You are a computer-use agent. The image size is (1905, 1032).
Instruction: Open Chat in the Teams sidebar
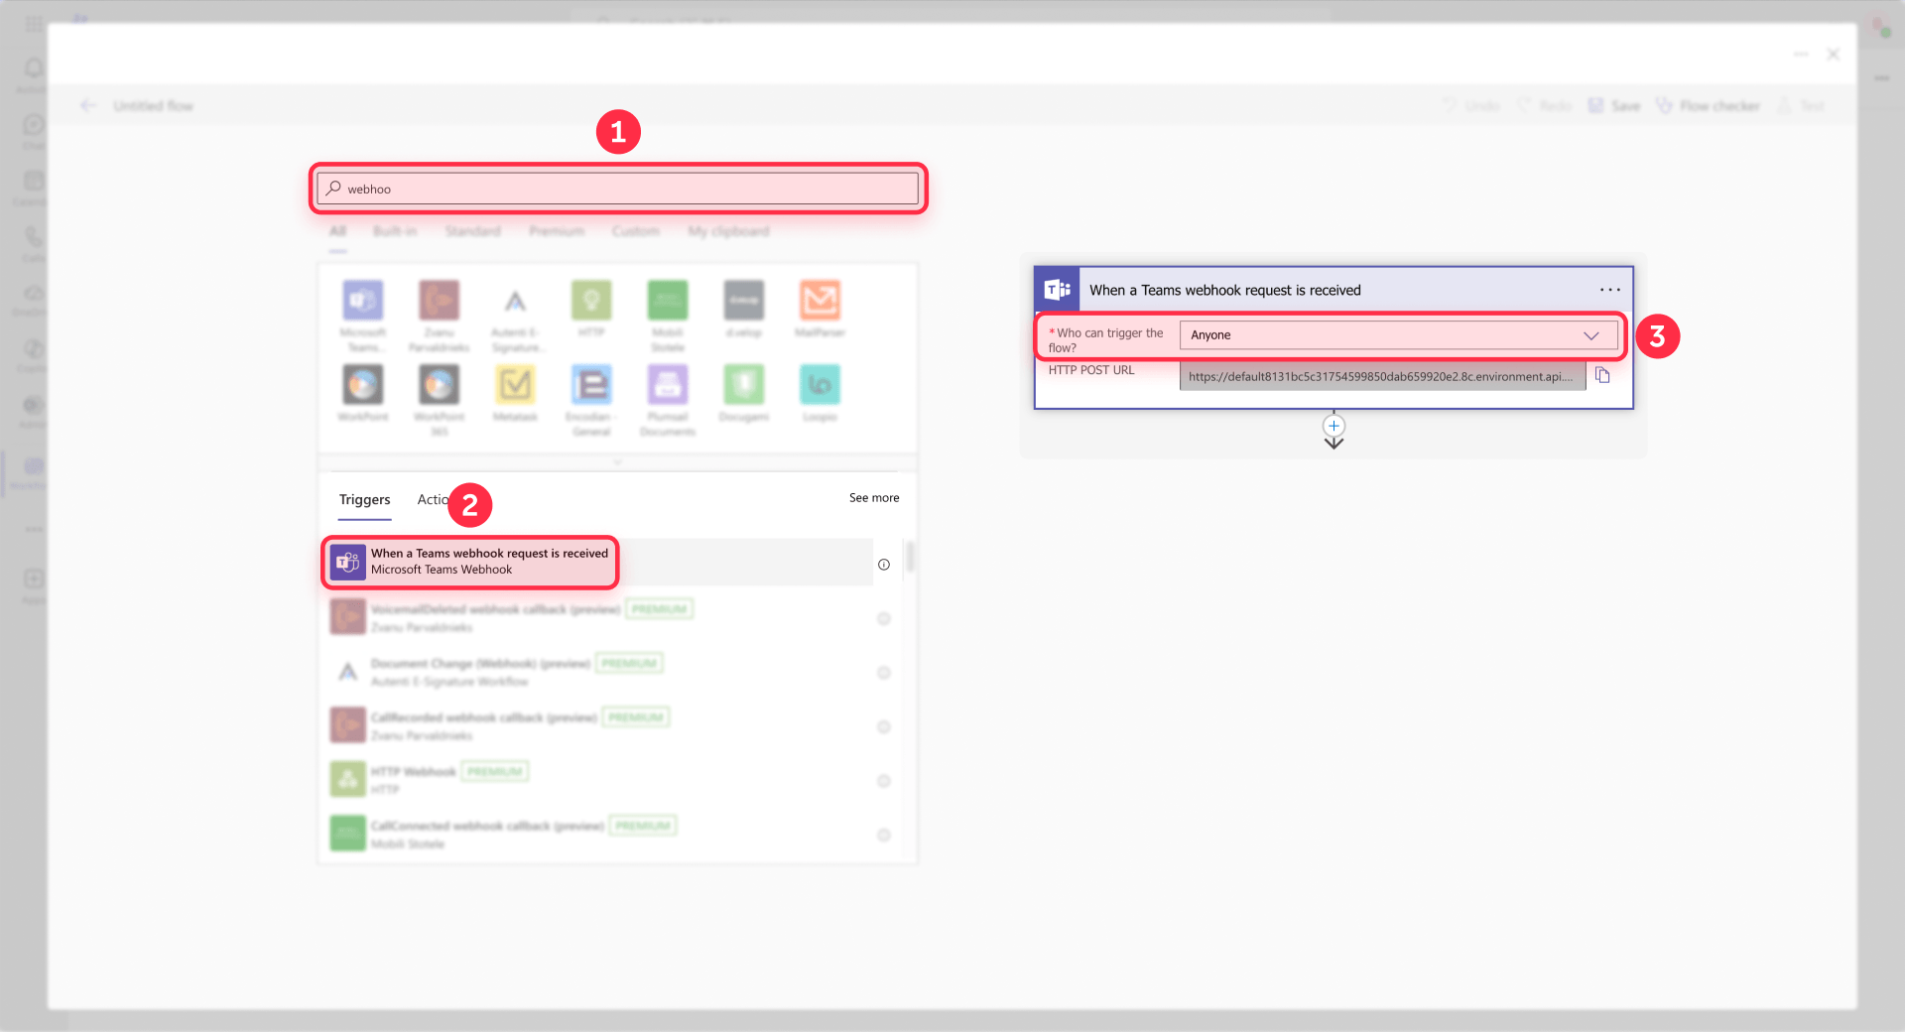coord(34,131)
